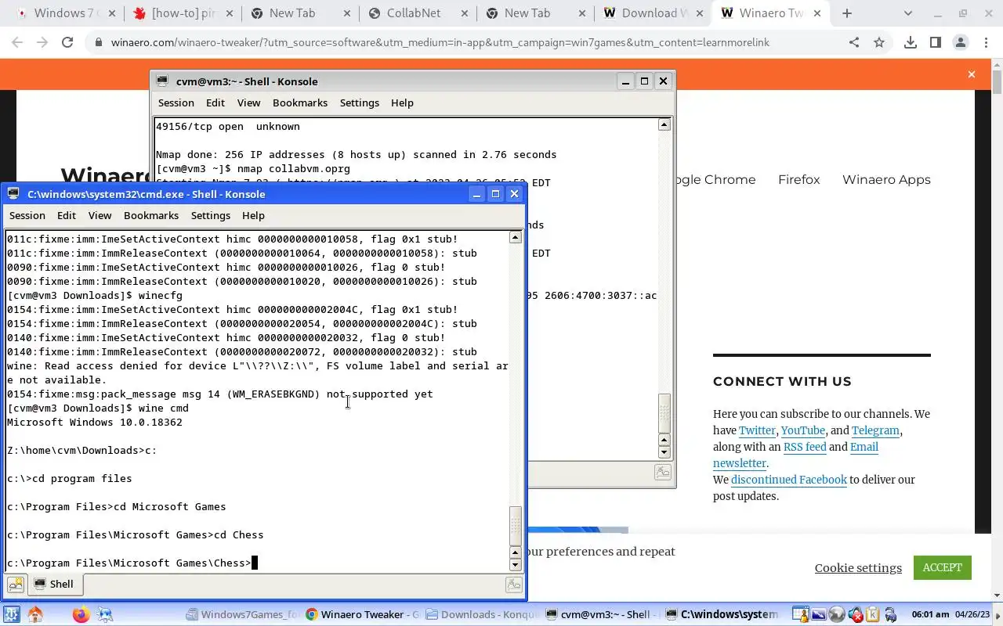The height and width of the screenshot is (626, 1003).
Task: Open the Winaero Apps navigation link
Action: (886, 179)
